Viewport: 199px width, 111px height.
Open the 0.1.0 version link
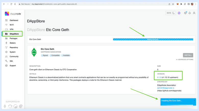(159, 77)
